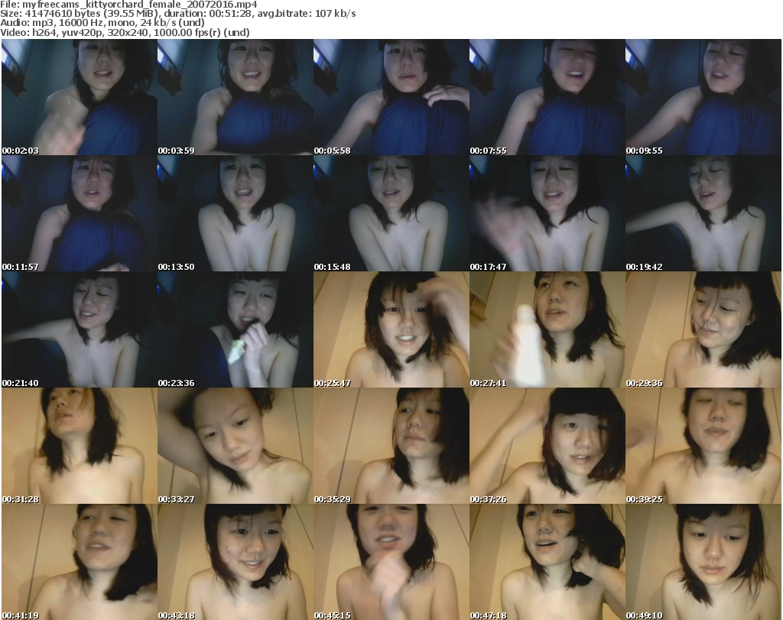Pick the frame timestamped 00:07:55
Screen dimensions: 783x620
click(547, 97)
